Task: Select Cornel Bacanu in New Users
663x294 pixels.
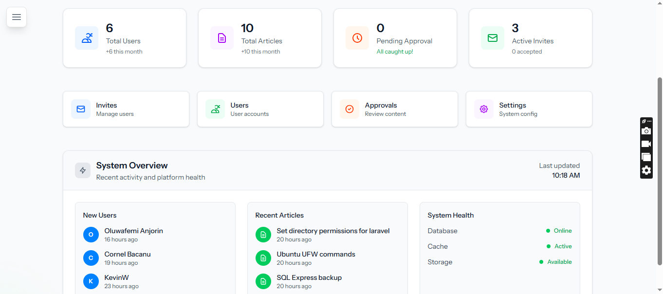Action: (128, 254)
